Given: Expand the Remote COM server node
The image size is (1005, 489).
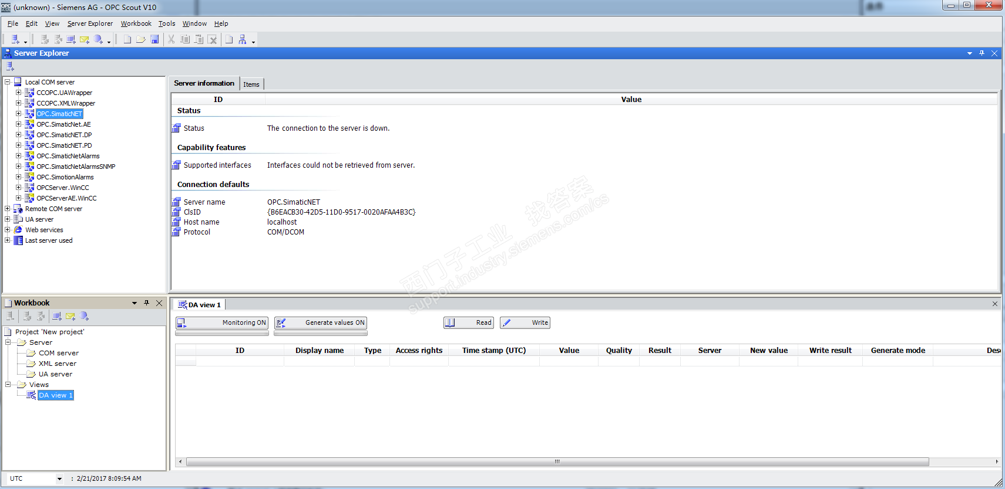Looking at the screenshot, I should click(8, 209).
